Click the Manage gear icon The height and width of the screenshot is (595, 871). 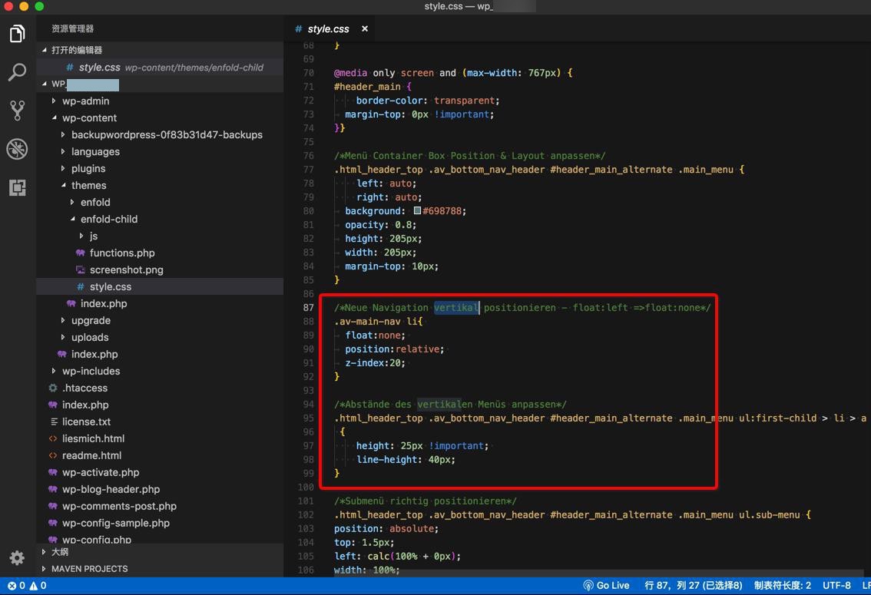17,558
